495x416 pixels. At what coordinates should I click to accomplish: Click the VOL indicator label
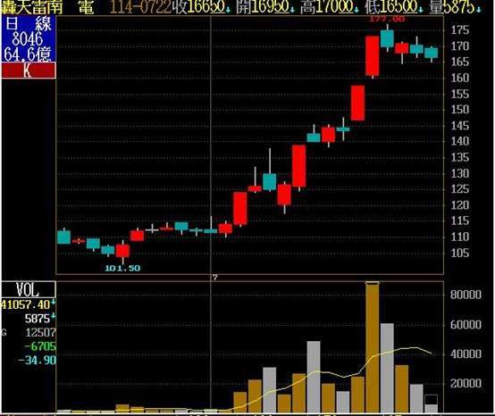29,289
